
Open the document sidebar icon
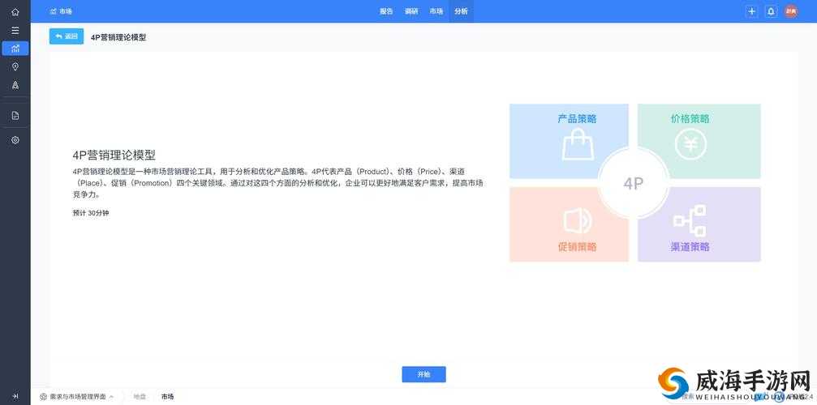point(15,116)
